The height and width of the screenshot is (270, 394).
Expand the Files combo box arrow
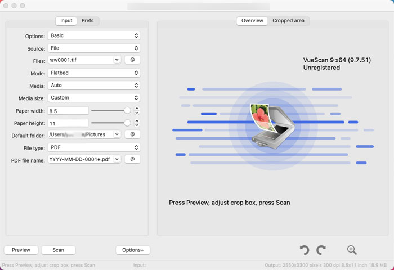tap(117, 60)
